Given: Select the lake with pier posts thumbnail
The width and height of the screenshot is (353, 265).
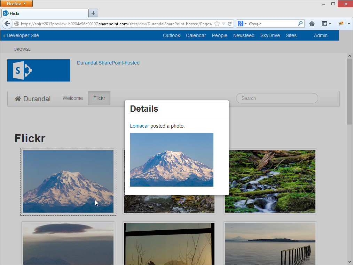Looking at the screenshot, I should 270,243.
